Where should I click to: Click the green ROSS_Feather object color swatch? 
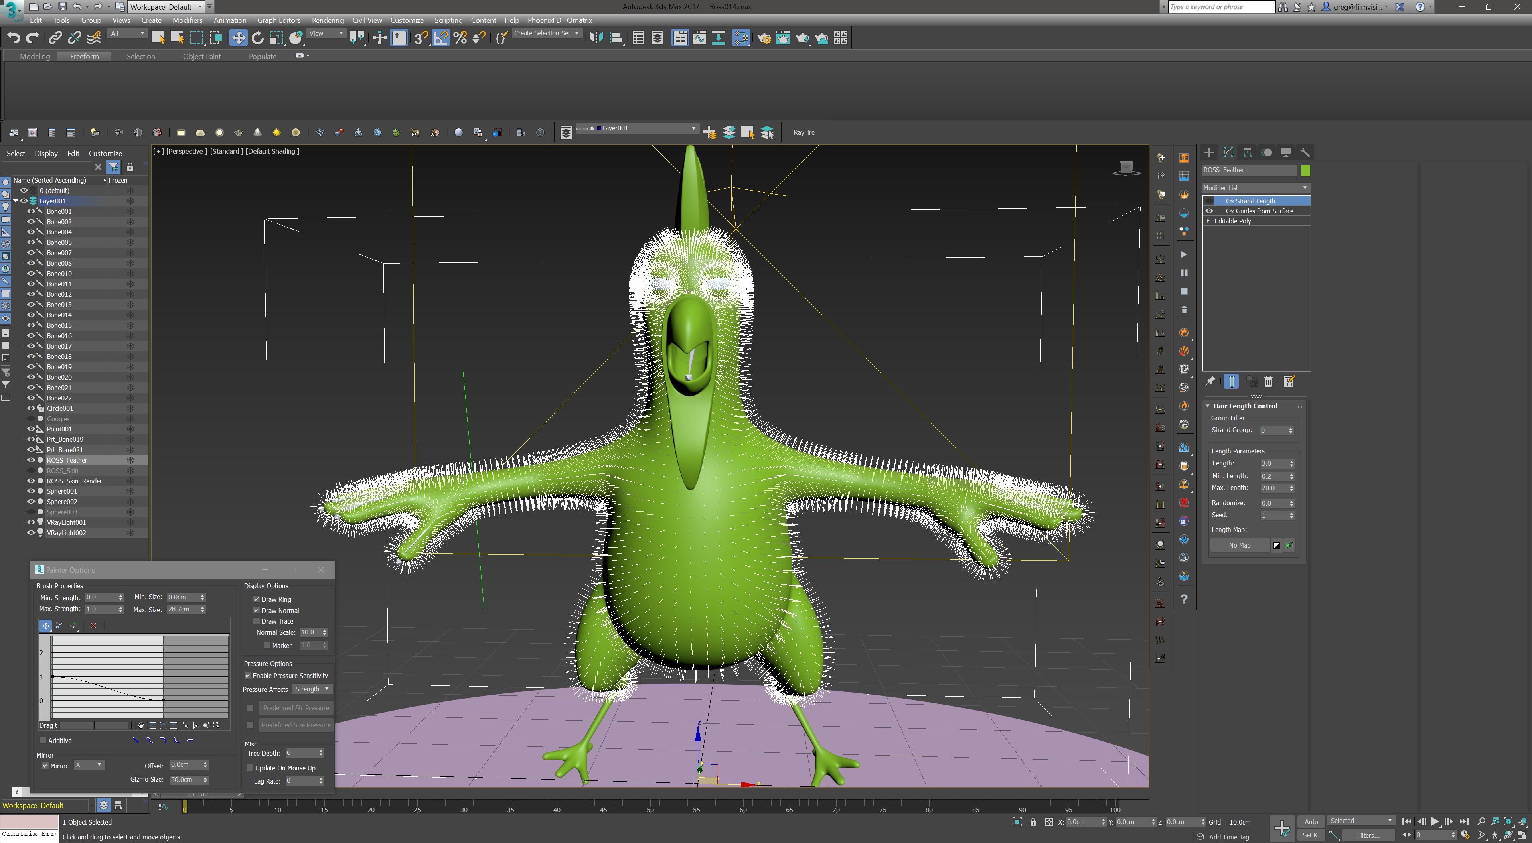click(x=1305, y=171)
